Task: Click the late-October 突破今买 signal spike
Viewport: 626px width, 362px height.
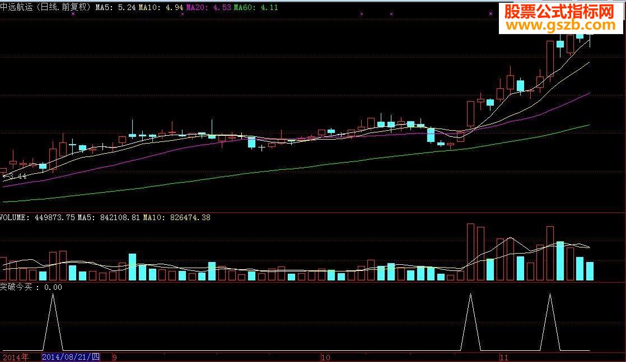Action: pyautogui.click(x=471, y=322)
